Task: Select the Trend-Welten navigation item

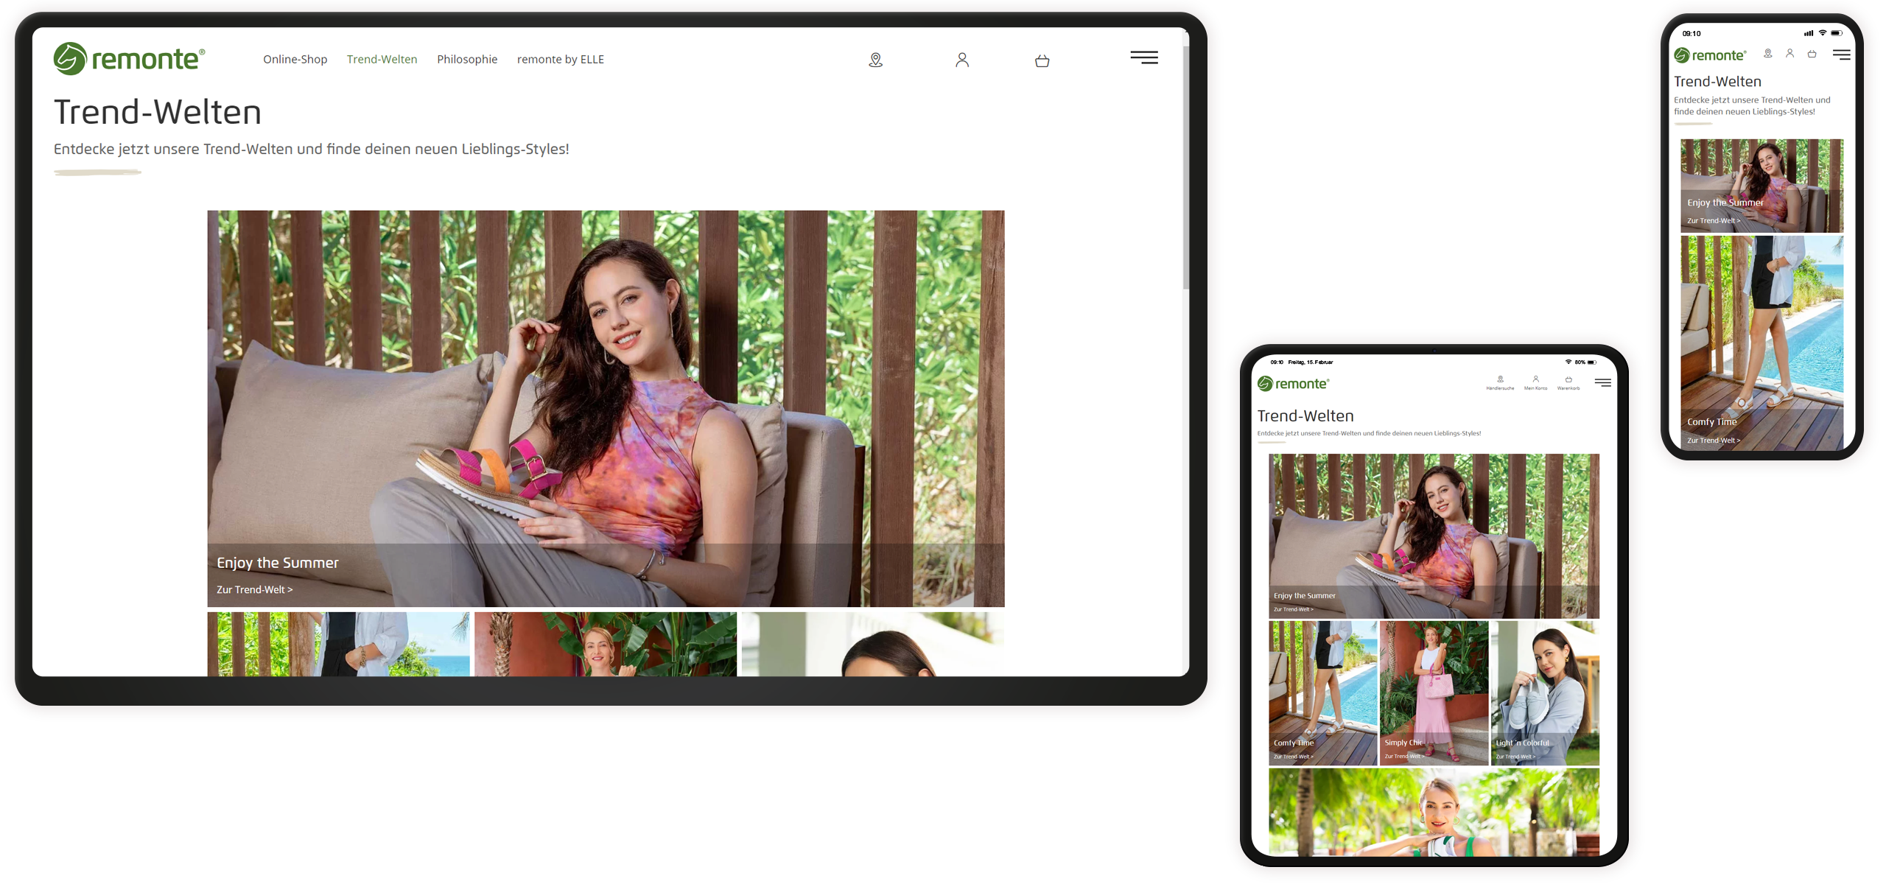Action: pos(382,60)
